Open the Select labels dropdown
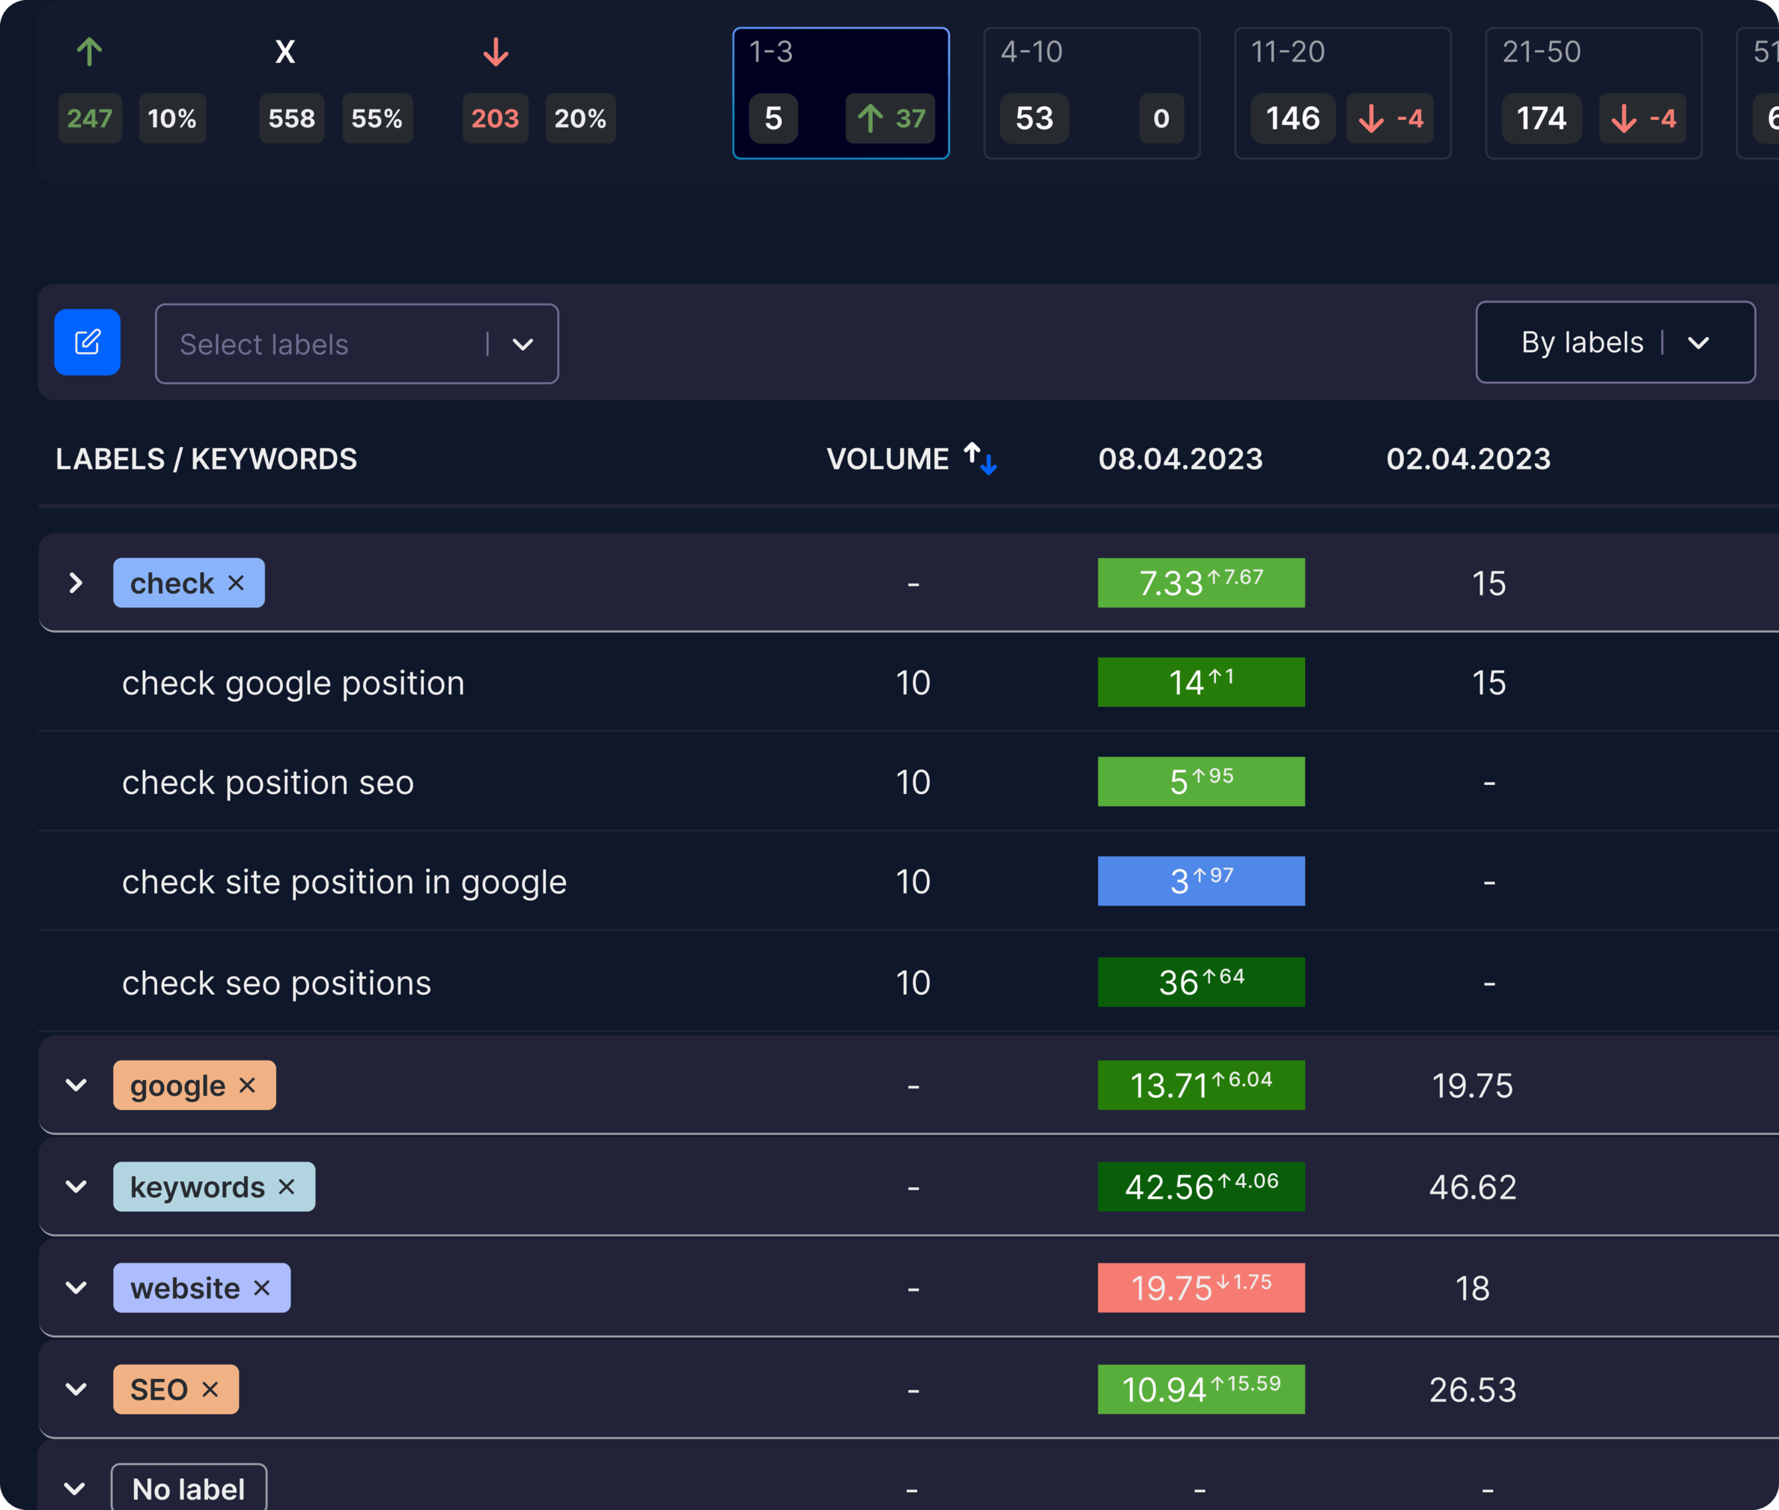The width and height of the screenshot is (1779, 1510). point(357,343)
